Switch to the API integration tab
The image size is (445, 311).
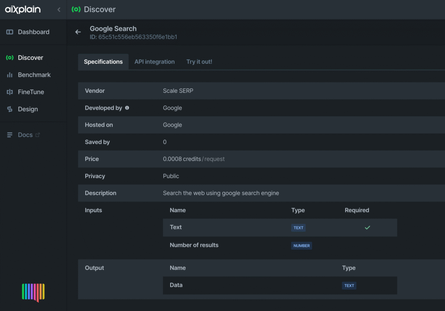(x=154, y=62)
